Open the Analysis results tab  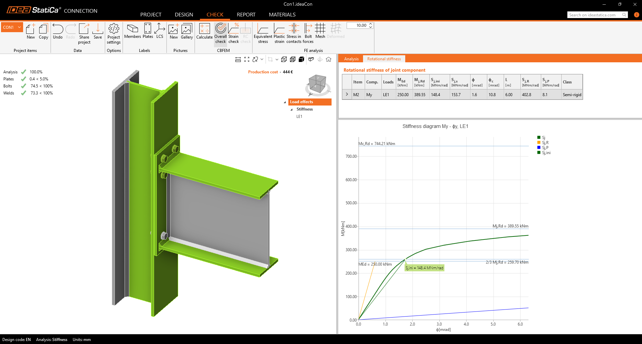(x=351, y=59)
